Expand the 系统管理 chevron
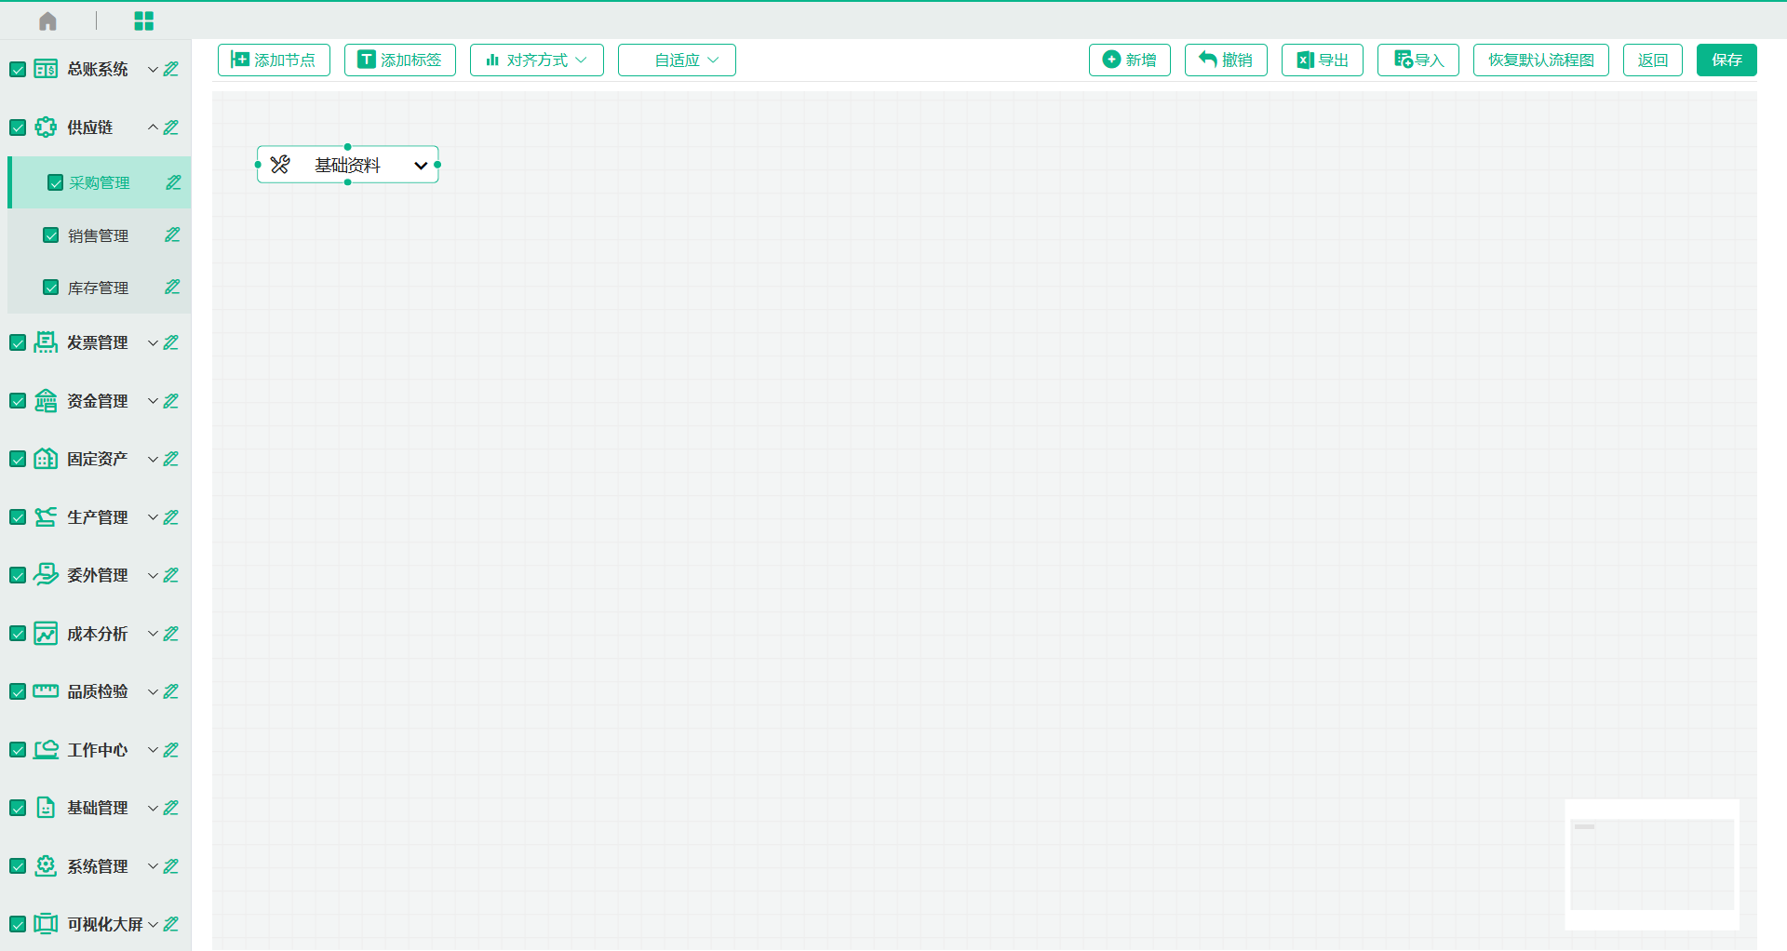Screen dimensions: 1787x951 pyautogui.click(x=153, y=866)
